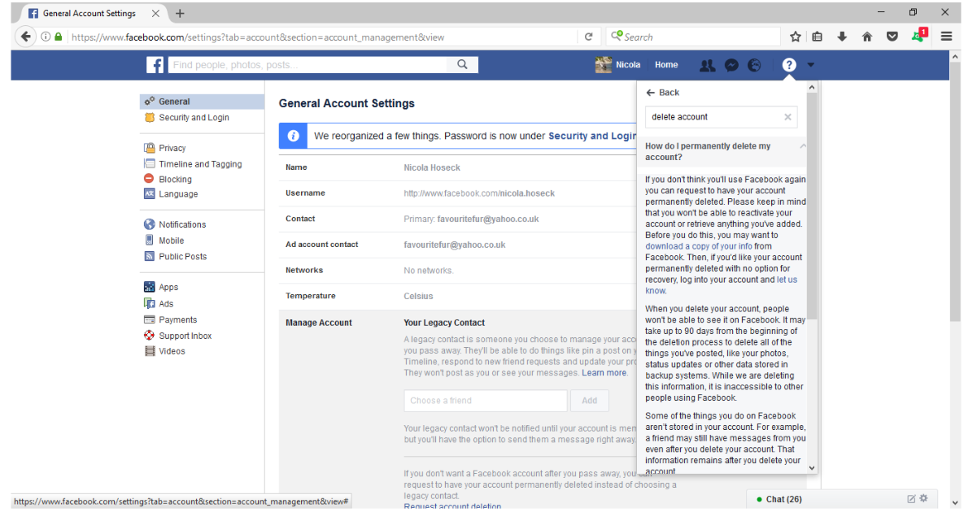Edit the Username row
The height and width of the screenshot is (521, 964).
[457, 193]
